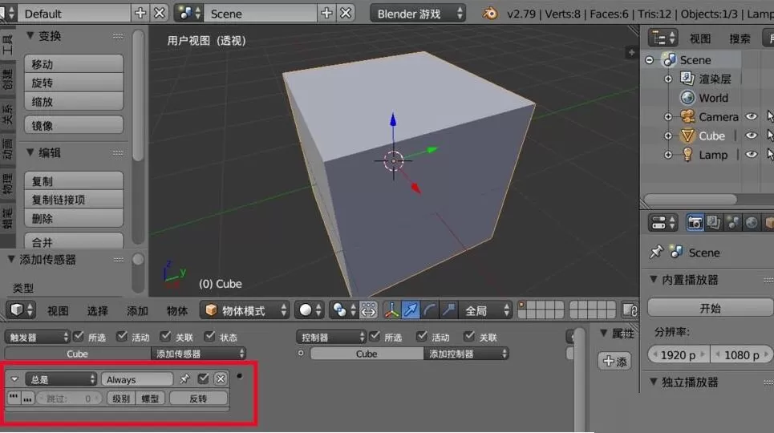
Task: Open the 添加传感器 add sensor dropdown
Action: pyautogui.click(x=198, y=354)
